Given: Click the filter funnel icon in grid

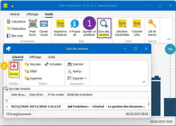Looking at the screenshot, I should [x=7, y=101].
